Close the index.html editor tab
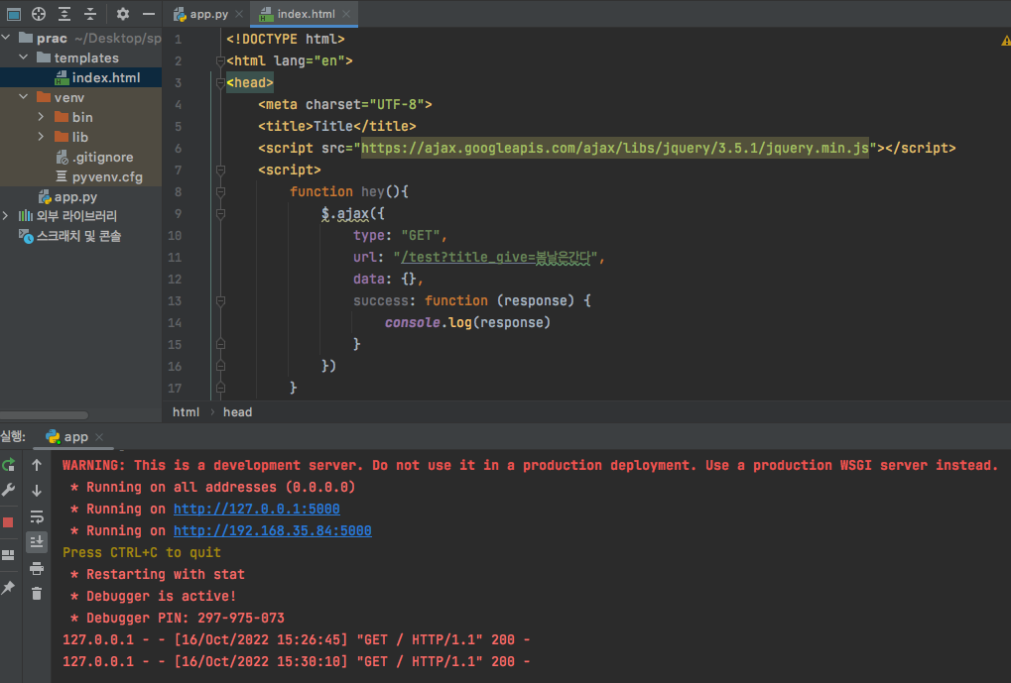This screenshot has height=683, width=1011. 347,14
